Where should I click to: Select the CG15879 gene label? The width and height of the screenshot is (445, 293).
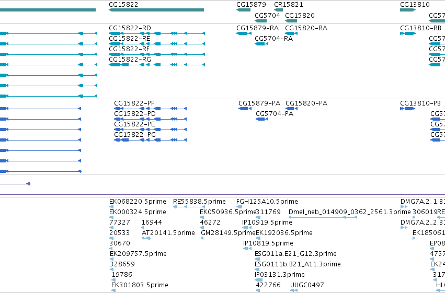point(251,5)
